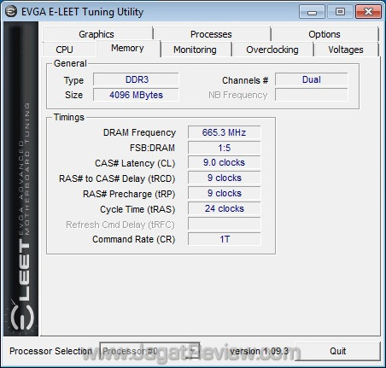The width and height of the screenshot is (386, 368).
Task: Click the empty NB Frequency field
Action: click(x=312, y=95)
